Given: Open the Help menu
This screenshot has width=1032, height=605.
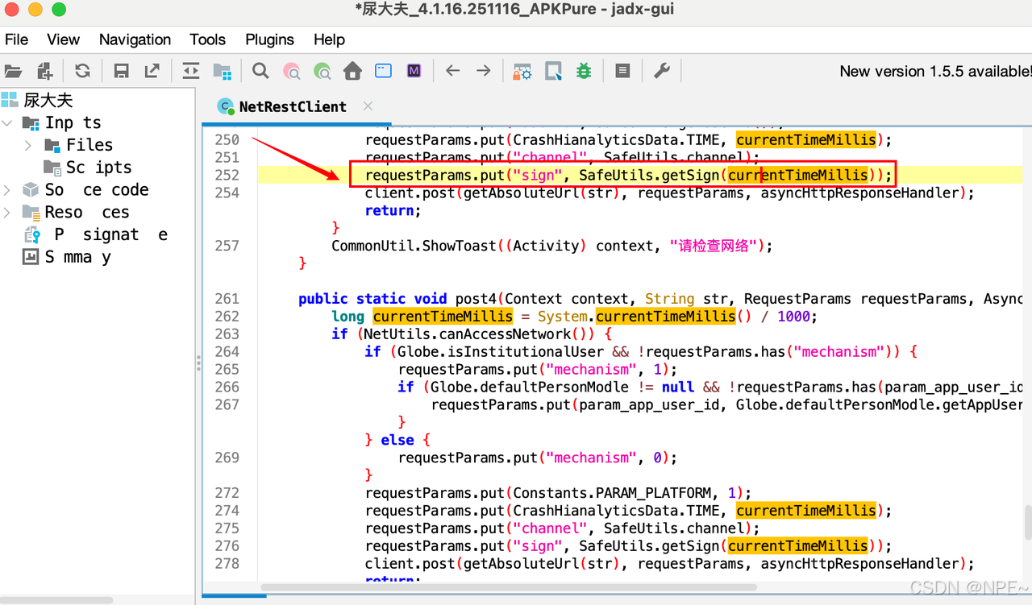Looking at the screenshot, I should (329, 39).
